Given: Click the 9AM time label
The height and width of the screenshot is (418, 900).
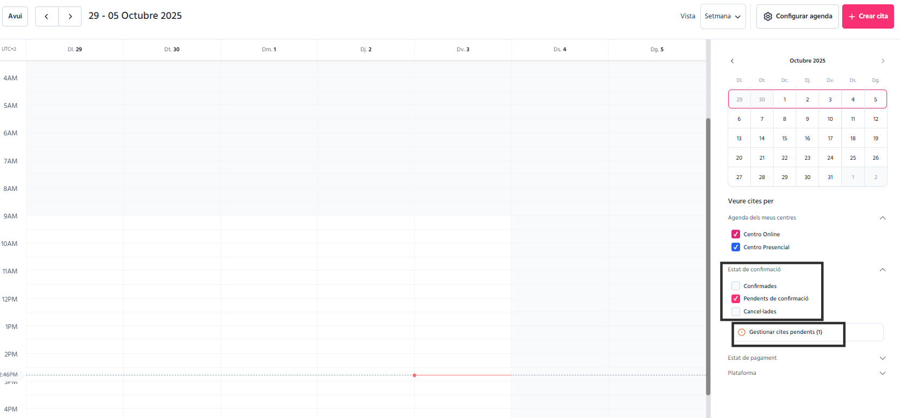Looking at the screenshot, I should click(10, 216).
